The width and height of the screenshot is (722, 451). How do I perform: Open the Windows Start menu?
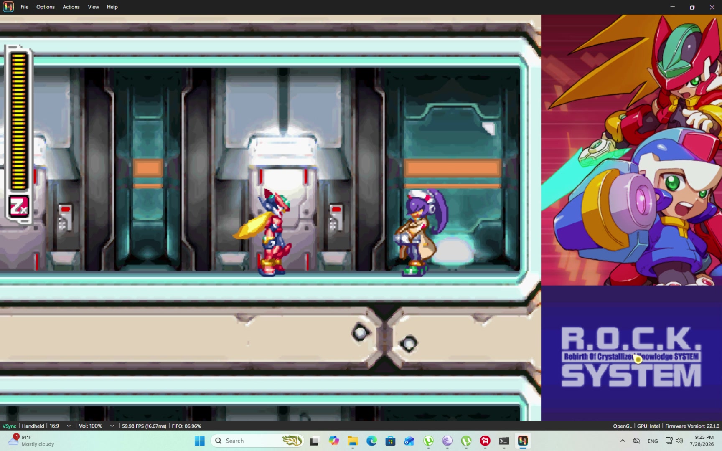pyautogui.click(x=200, y=441)
